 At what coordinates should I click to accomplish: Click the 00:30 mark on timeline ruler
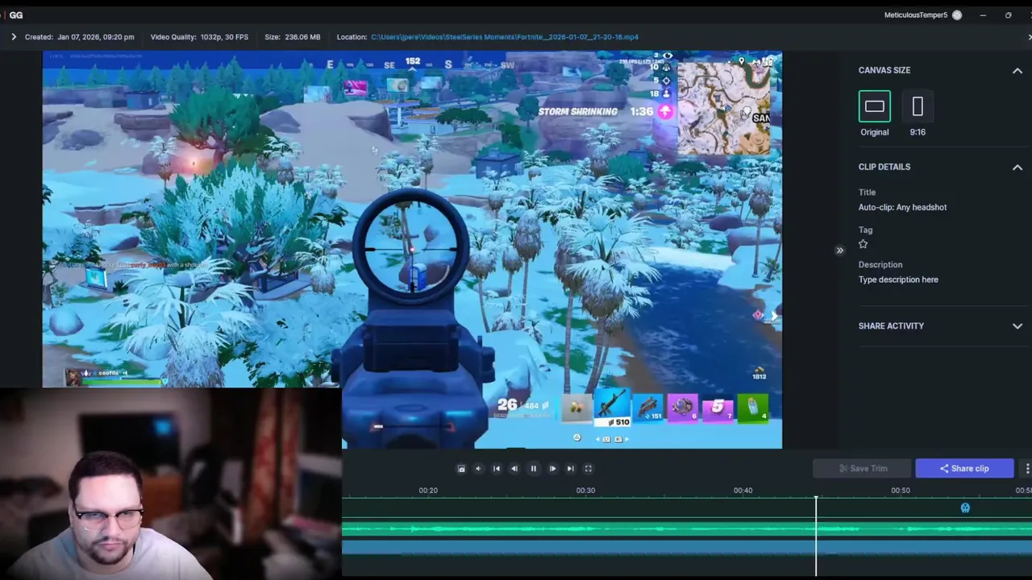click(585, 491)
